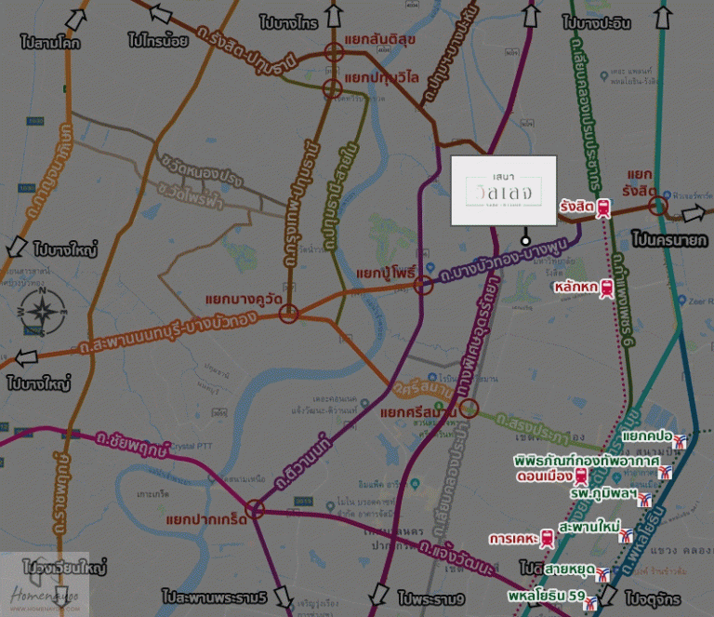Click the BTS icon beside พหลโยธิน 59

[590, 603]
